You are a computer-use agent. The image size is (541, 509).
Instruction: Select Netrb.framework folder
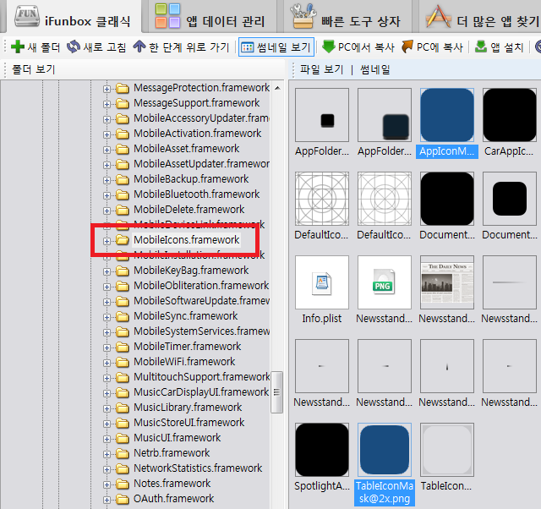172,452
